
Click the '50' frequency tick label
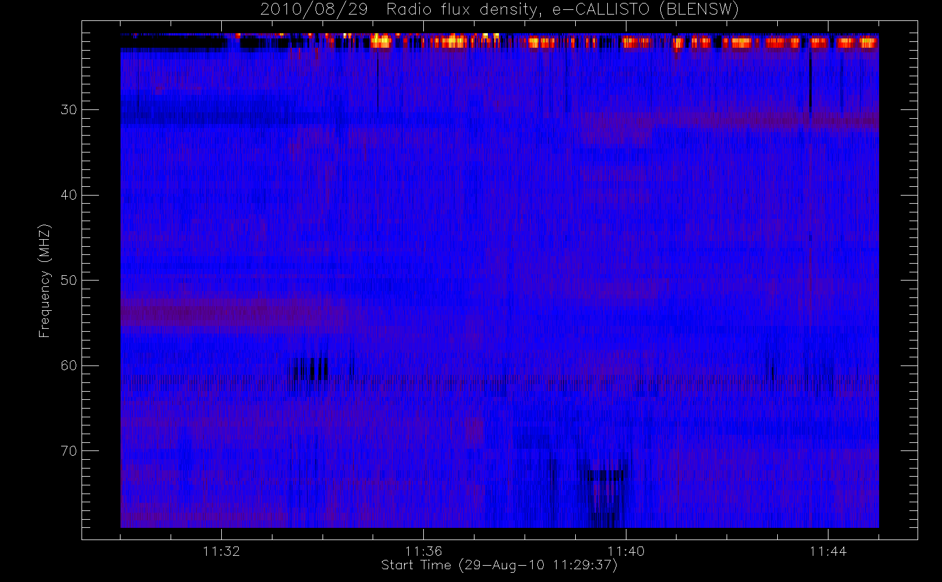pyautogui.click(x=69, y=280)
